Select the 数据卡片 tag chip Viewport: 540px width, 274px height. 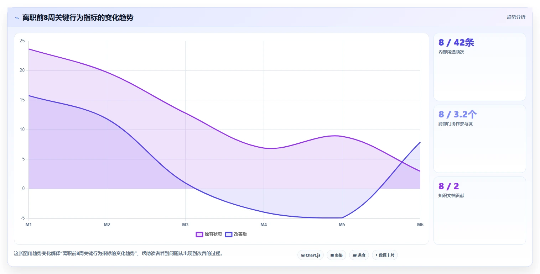coord(385,255)
